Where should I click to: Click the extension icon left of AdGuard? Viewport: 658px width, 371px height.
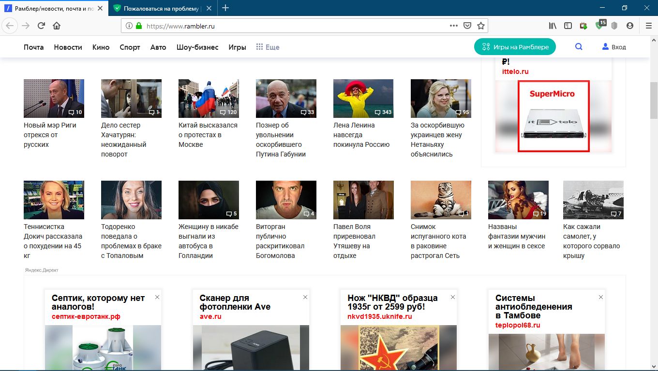tap(583, 26)
